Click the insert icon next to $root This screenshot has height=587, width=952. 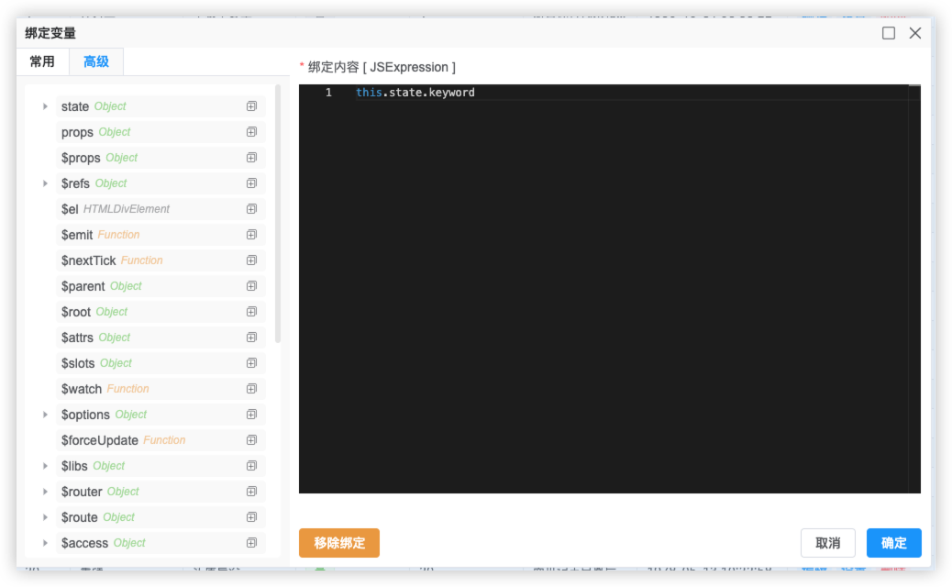[251, 312]
